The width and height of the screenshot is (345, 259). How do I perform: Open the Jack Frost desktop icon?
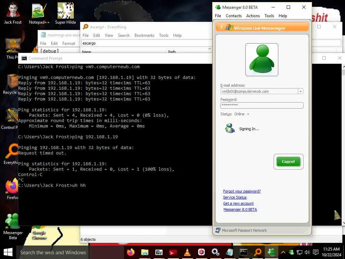point(13,13)
